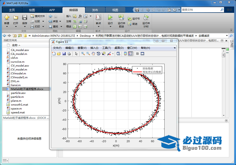This screenshot has width=236, height=165.
Task: Click the Print Figure icon in figure toolbar
Action: [x=69, y=53]
